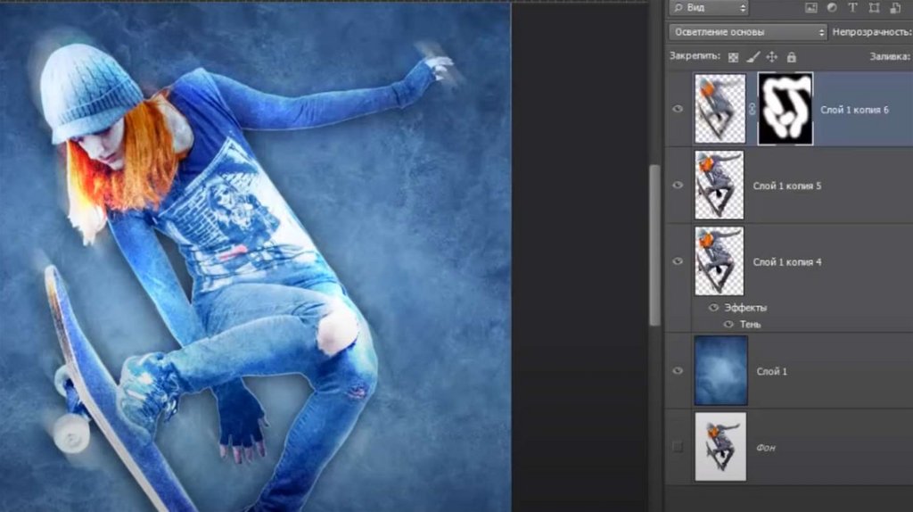
Task: Select the Слой 1 копия 4 layer
Action: point(787,262)
